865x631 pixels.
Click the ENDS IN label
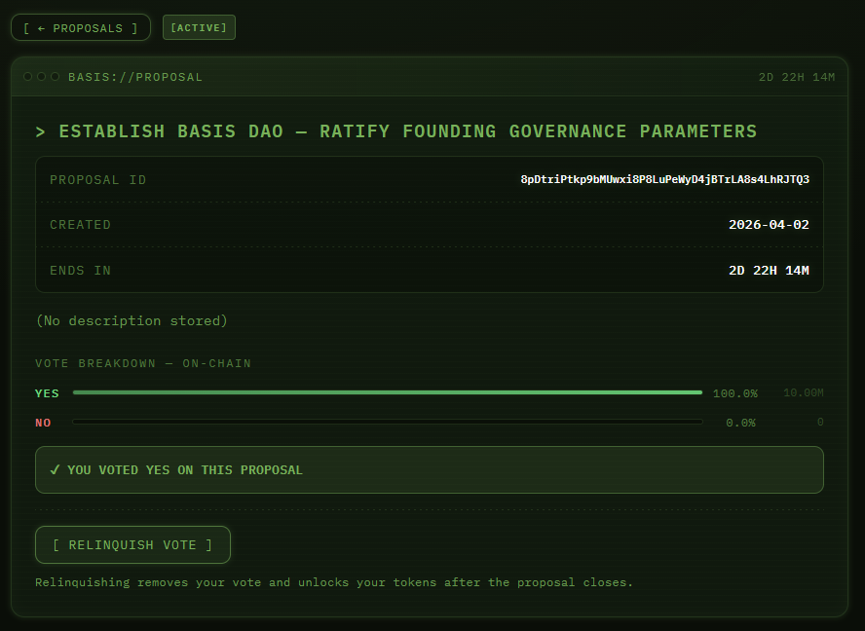tap(81, 271)
